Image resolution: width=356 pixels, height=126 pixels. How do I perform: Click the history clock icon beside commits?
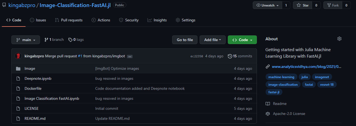pos(230,56)
